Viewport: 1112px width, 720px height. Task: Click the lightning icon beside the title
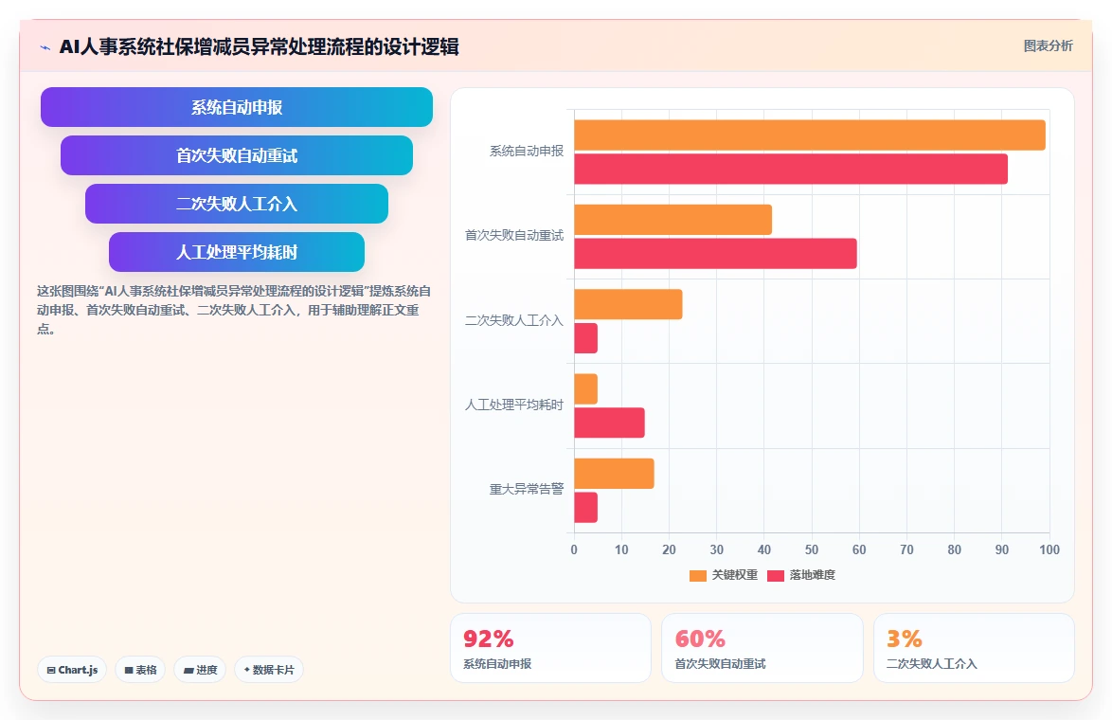click(x=45, y=47)
